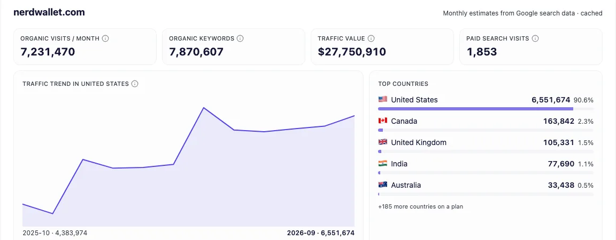Click India visits figure 77,690

[x=561, y=164]
